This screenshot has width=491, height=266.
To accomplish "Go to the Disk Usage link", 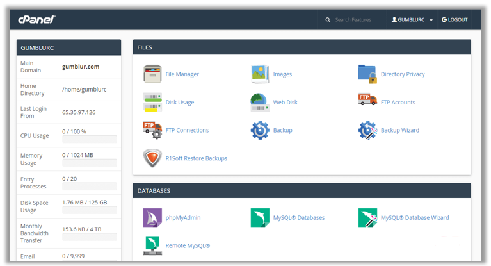I will [x=180, y=103].
